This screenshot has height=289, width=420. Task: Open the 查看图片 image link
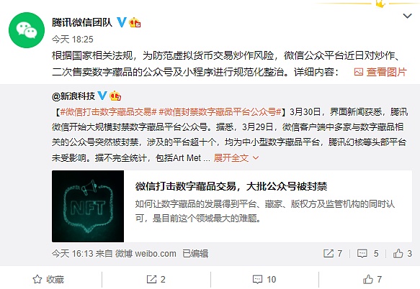(x=380, y=72)
